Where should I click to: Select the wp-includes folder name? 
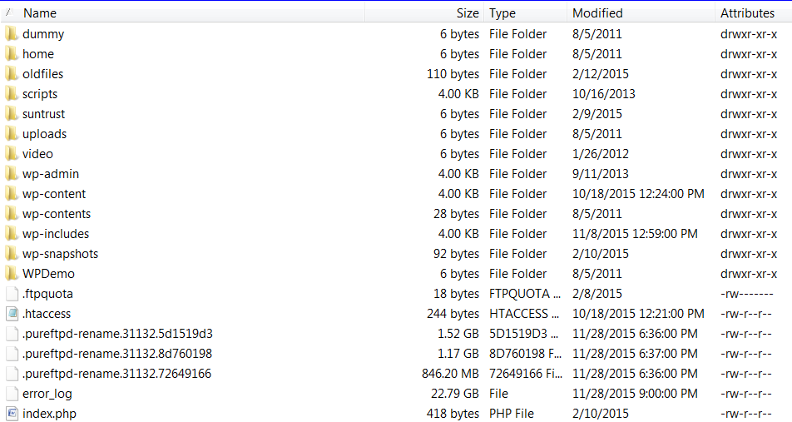56,234
